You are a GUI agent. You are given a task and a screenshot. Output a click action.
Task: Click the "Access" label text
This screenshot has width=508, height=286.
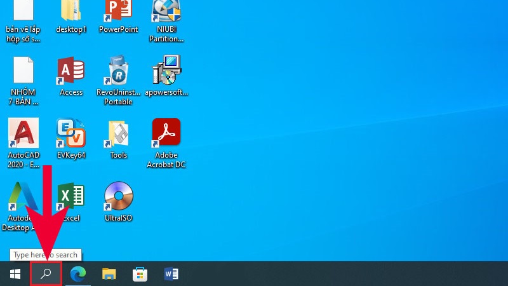[x=71, y=92]
